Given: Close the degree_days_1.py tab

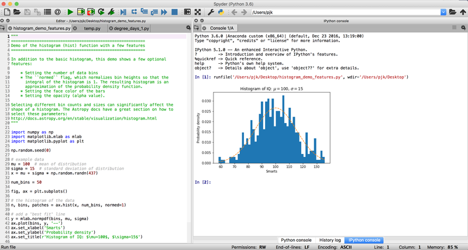Looking at the screenshot, I should 111,28.
